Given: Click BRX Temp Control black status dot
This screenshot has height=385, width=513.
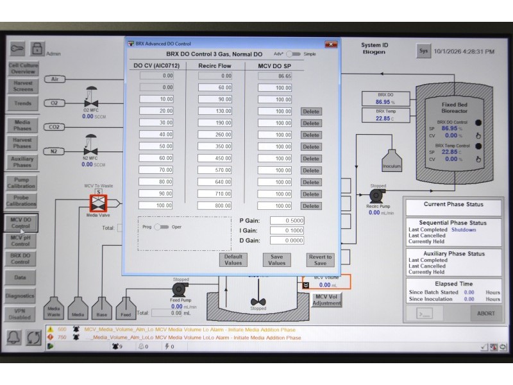Looking at the screenshot, I should [x=478, y=146].
